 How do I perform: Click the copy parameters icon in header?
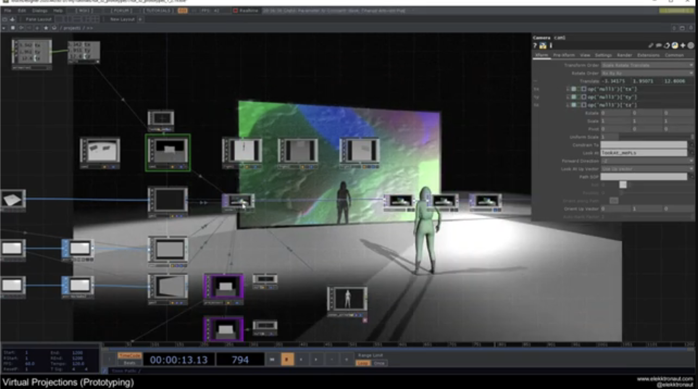667,45
